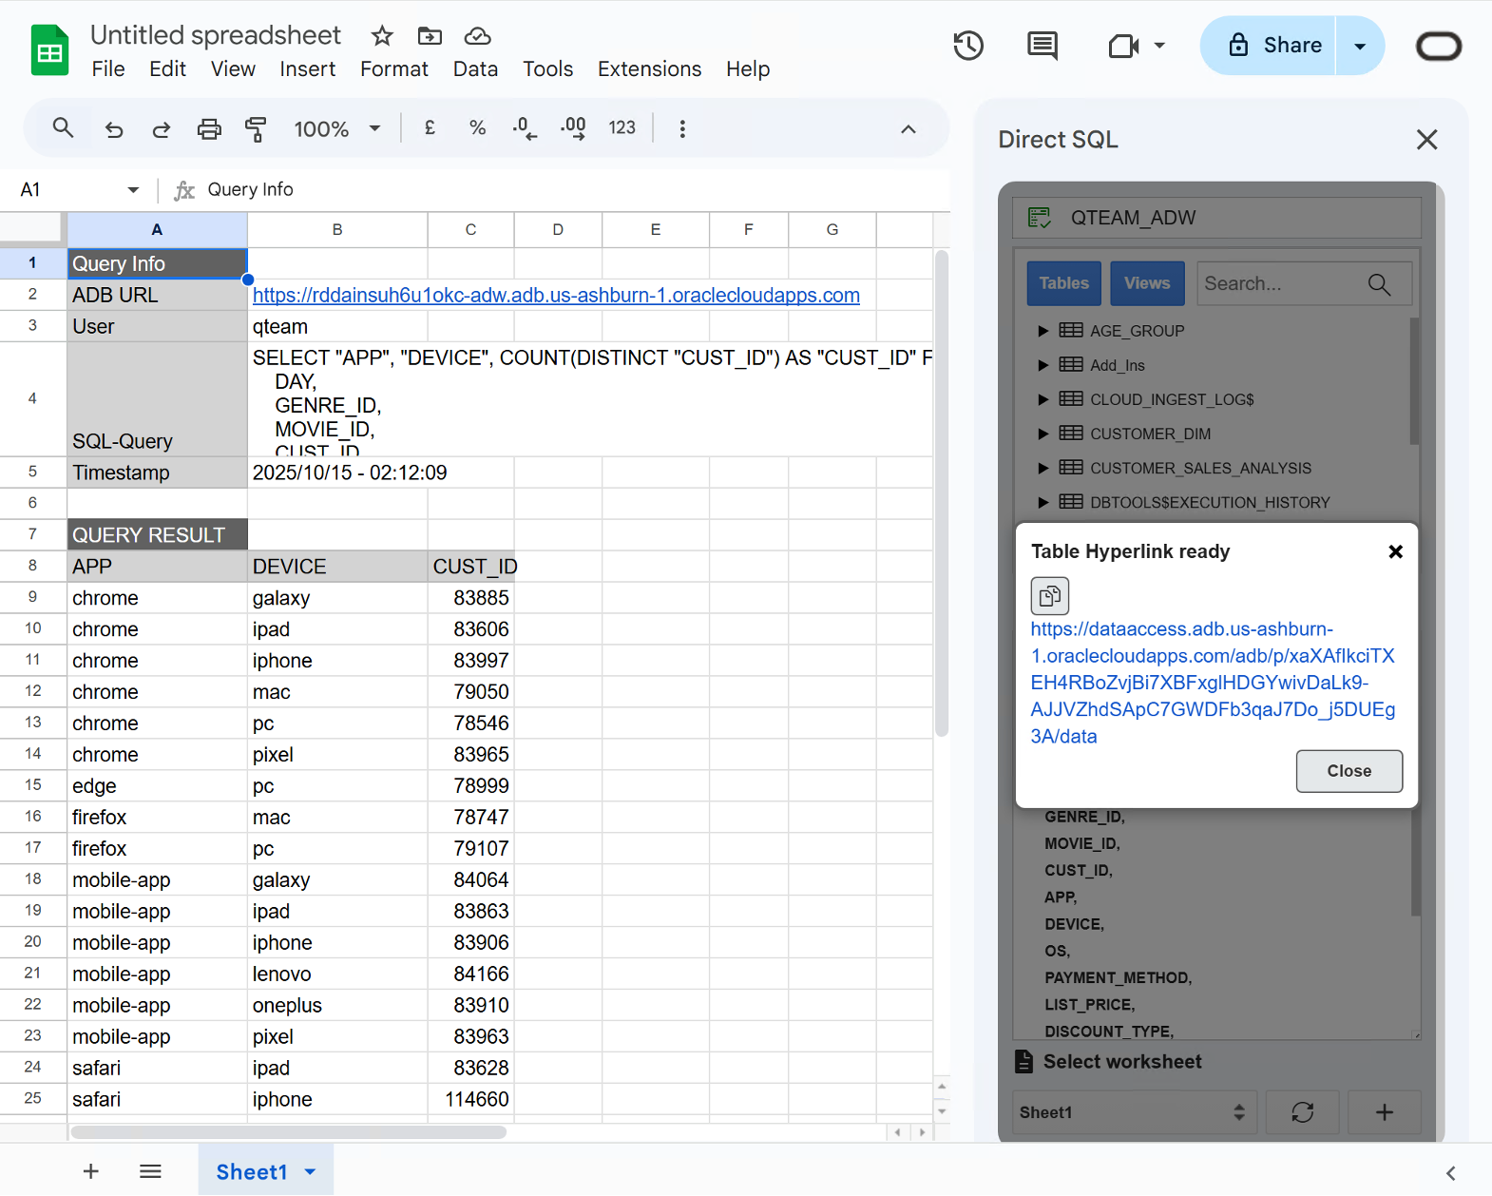Click the Share button
Viewport: 1492px width, 1196px height.
1268,46
